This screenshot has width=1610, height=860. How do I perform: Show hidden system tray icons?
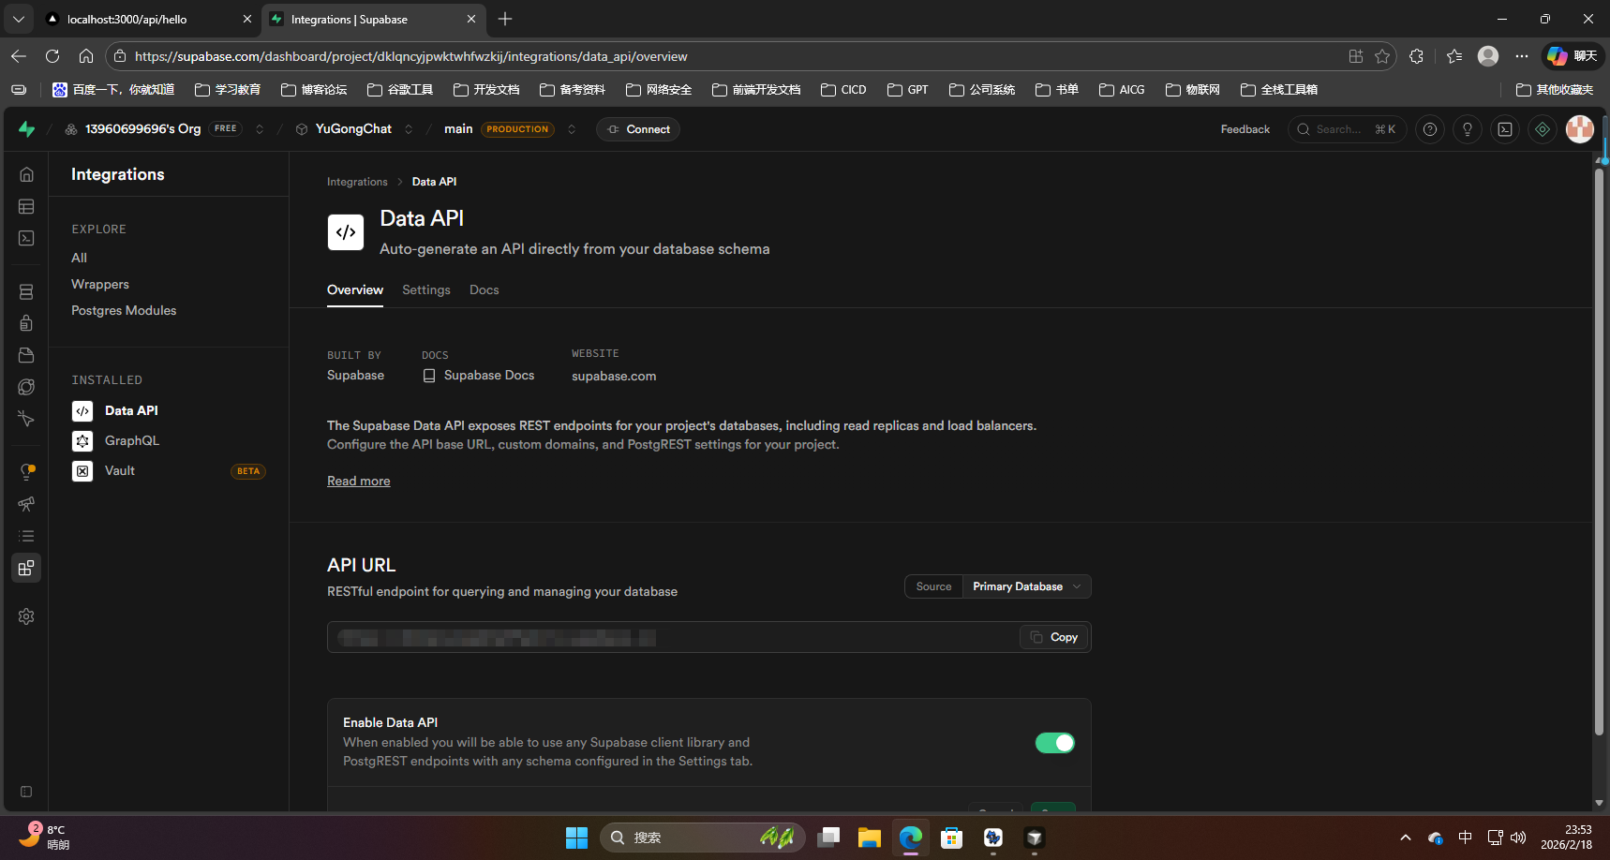[x=1405, y=838]
